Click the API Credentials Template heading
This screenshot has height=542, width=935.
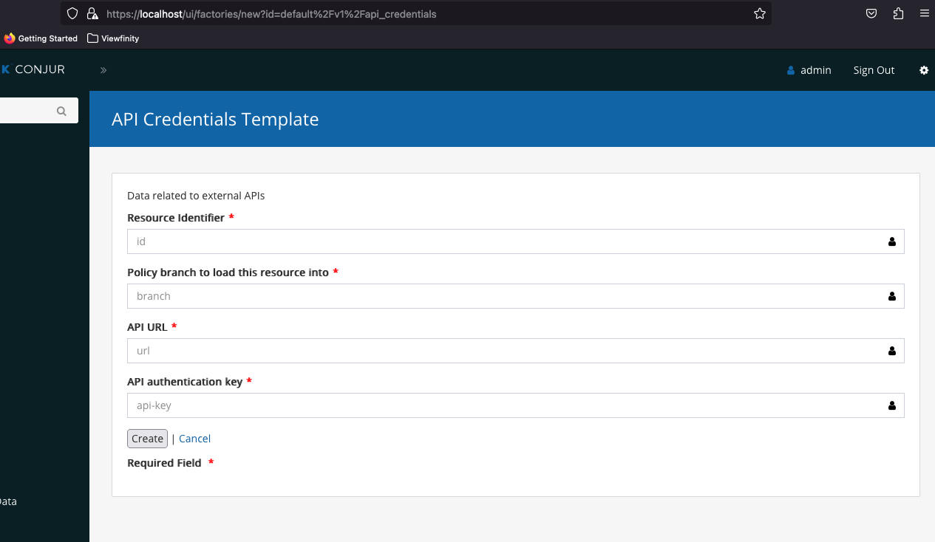(215, 119)
